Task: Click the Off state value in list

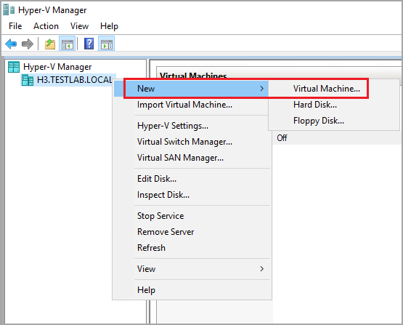Action: point(282,138)
